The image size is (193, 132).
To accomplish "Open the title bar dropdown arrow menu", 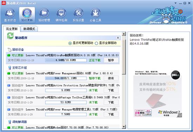I will click(176, 3).
